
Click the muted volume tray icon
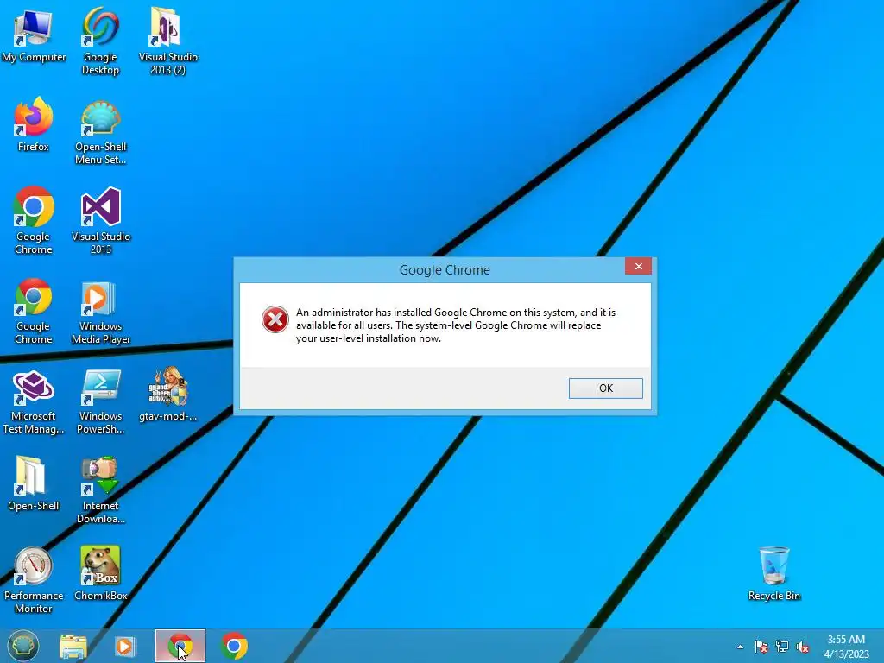point(803,647)
